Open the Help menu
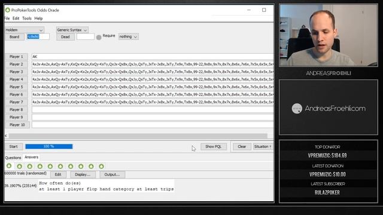This screenshot has height=215, width=383. pyautogui.click(x=38, y=19)
